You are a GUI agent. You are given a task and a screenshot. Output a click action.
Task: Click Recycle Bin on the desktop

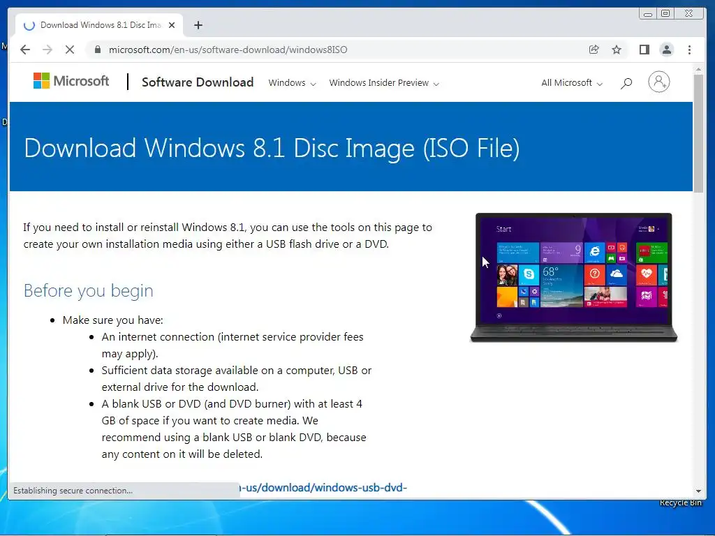pyautogui.click(x=680, y=502)
